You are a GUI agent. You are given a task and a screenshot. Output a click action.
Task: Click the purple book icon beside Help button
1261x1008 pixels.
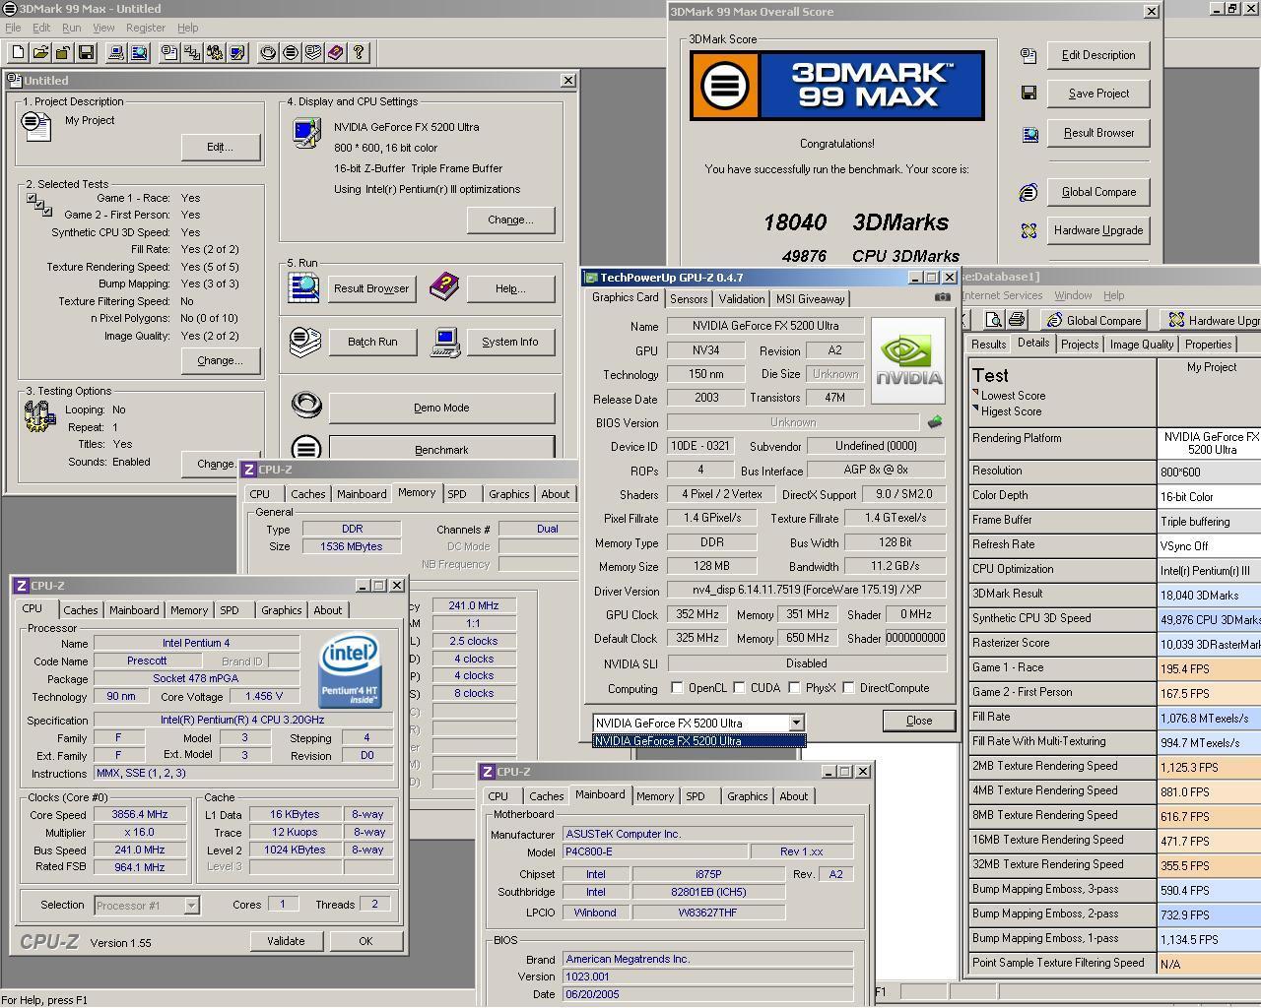click(x=444, y=287)
